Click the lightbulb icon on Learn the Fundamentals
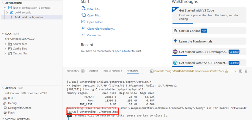The image size is (252, 120). pyautogui.click(x=175, y=41)
